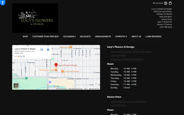This screenshot has width=184, height=115.
Task: Click The Cherry Cricket restaurant marker
Action: 56,70
